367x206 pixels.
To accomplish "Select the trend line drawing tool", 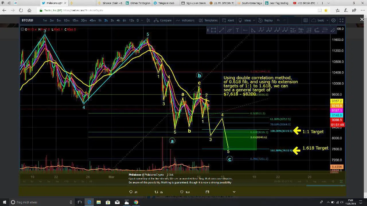I will point(222,30).
